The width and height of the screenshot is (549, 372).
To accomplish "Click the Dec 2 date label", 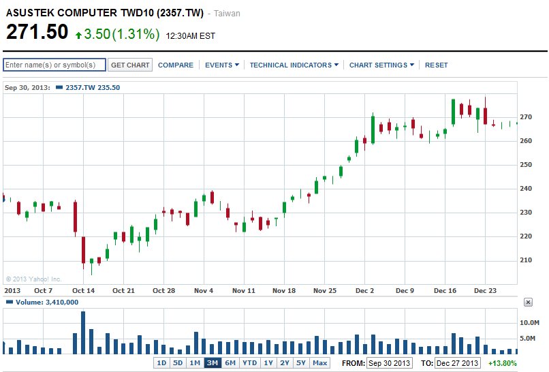I will tap(364, 290).
